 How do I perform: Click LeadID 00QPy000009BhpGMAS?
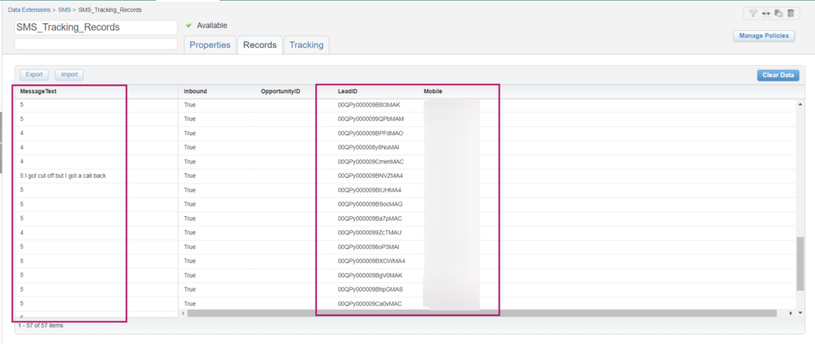point(371,289)
